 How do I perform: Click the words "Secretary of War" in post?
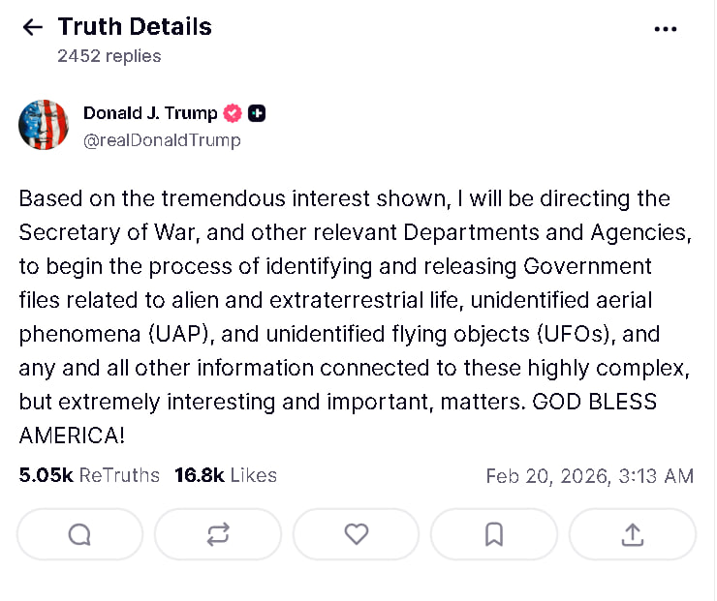(x=95, y=232)
